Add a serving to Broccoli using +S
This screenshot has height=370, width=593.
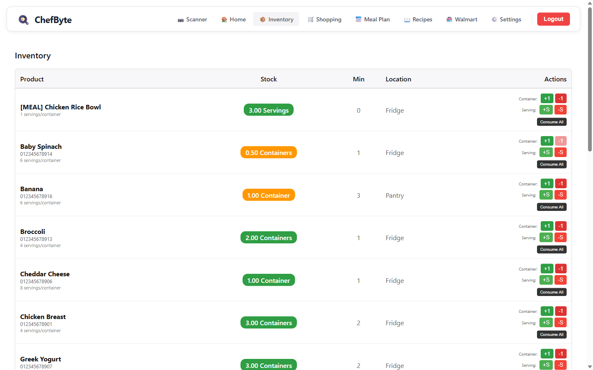tap(546, 237)
